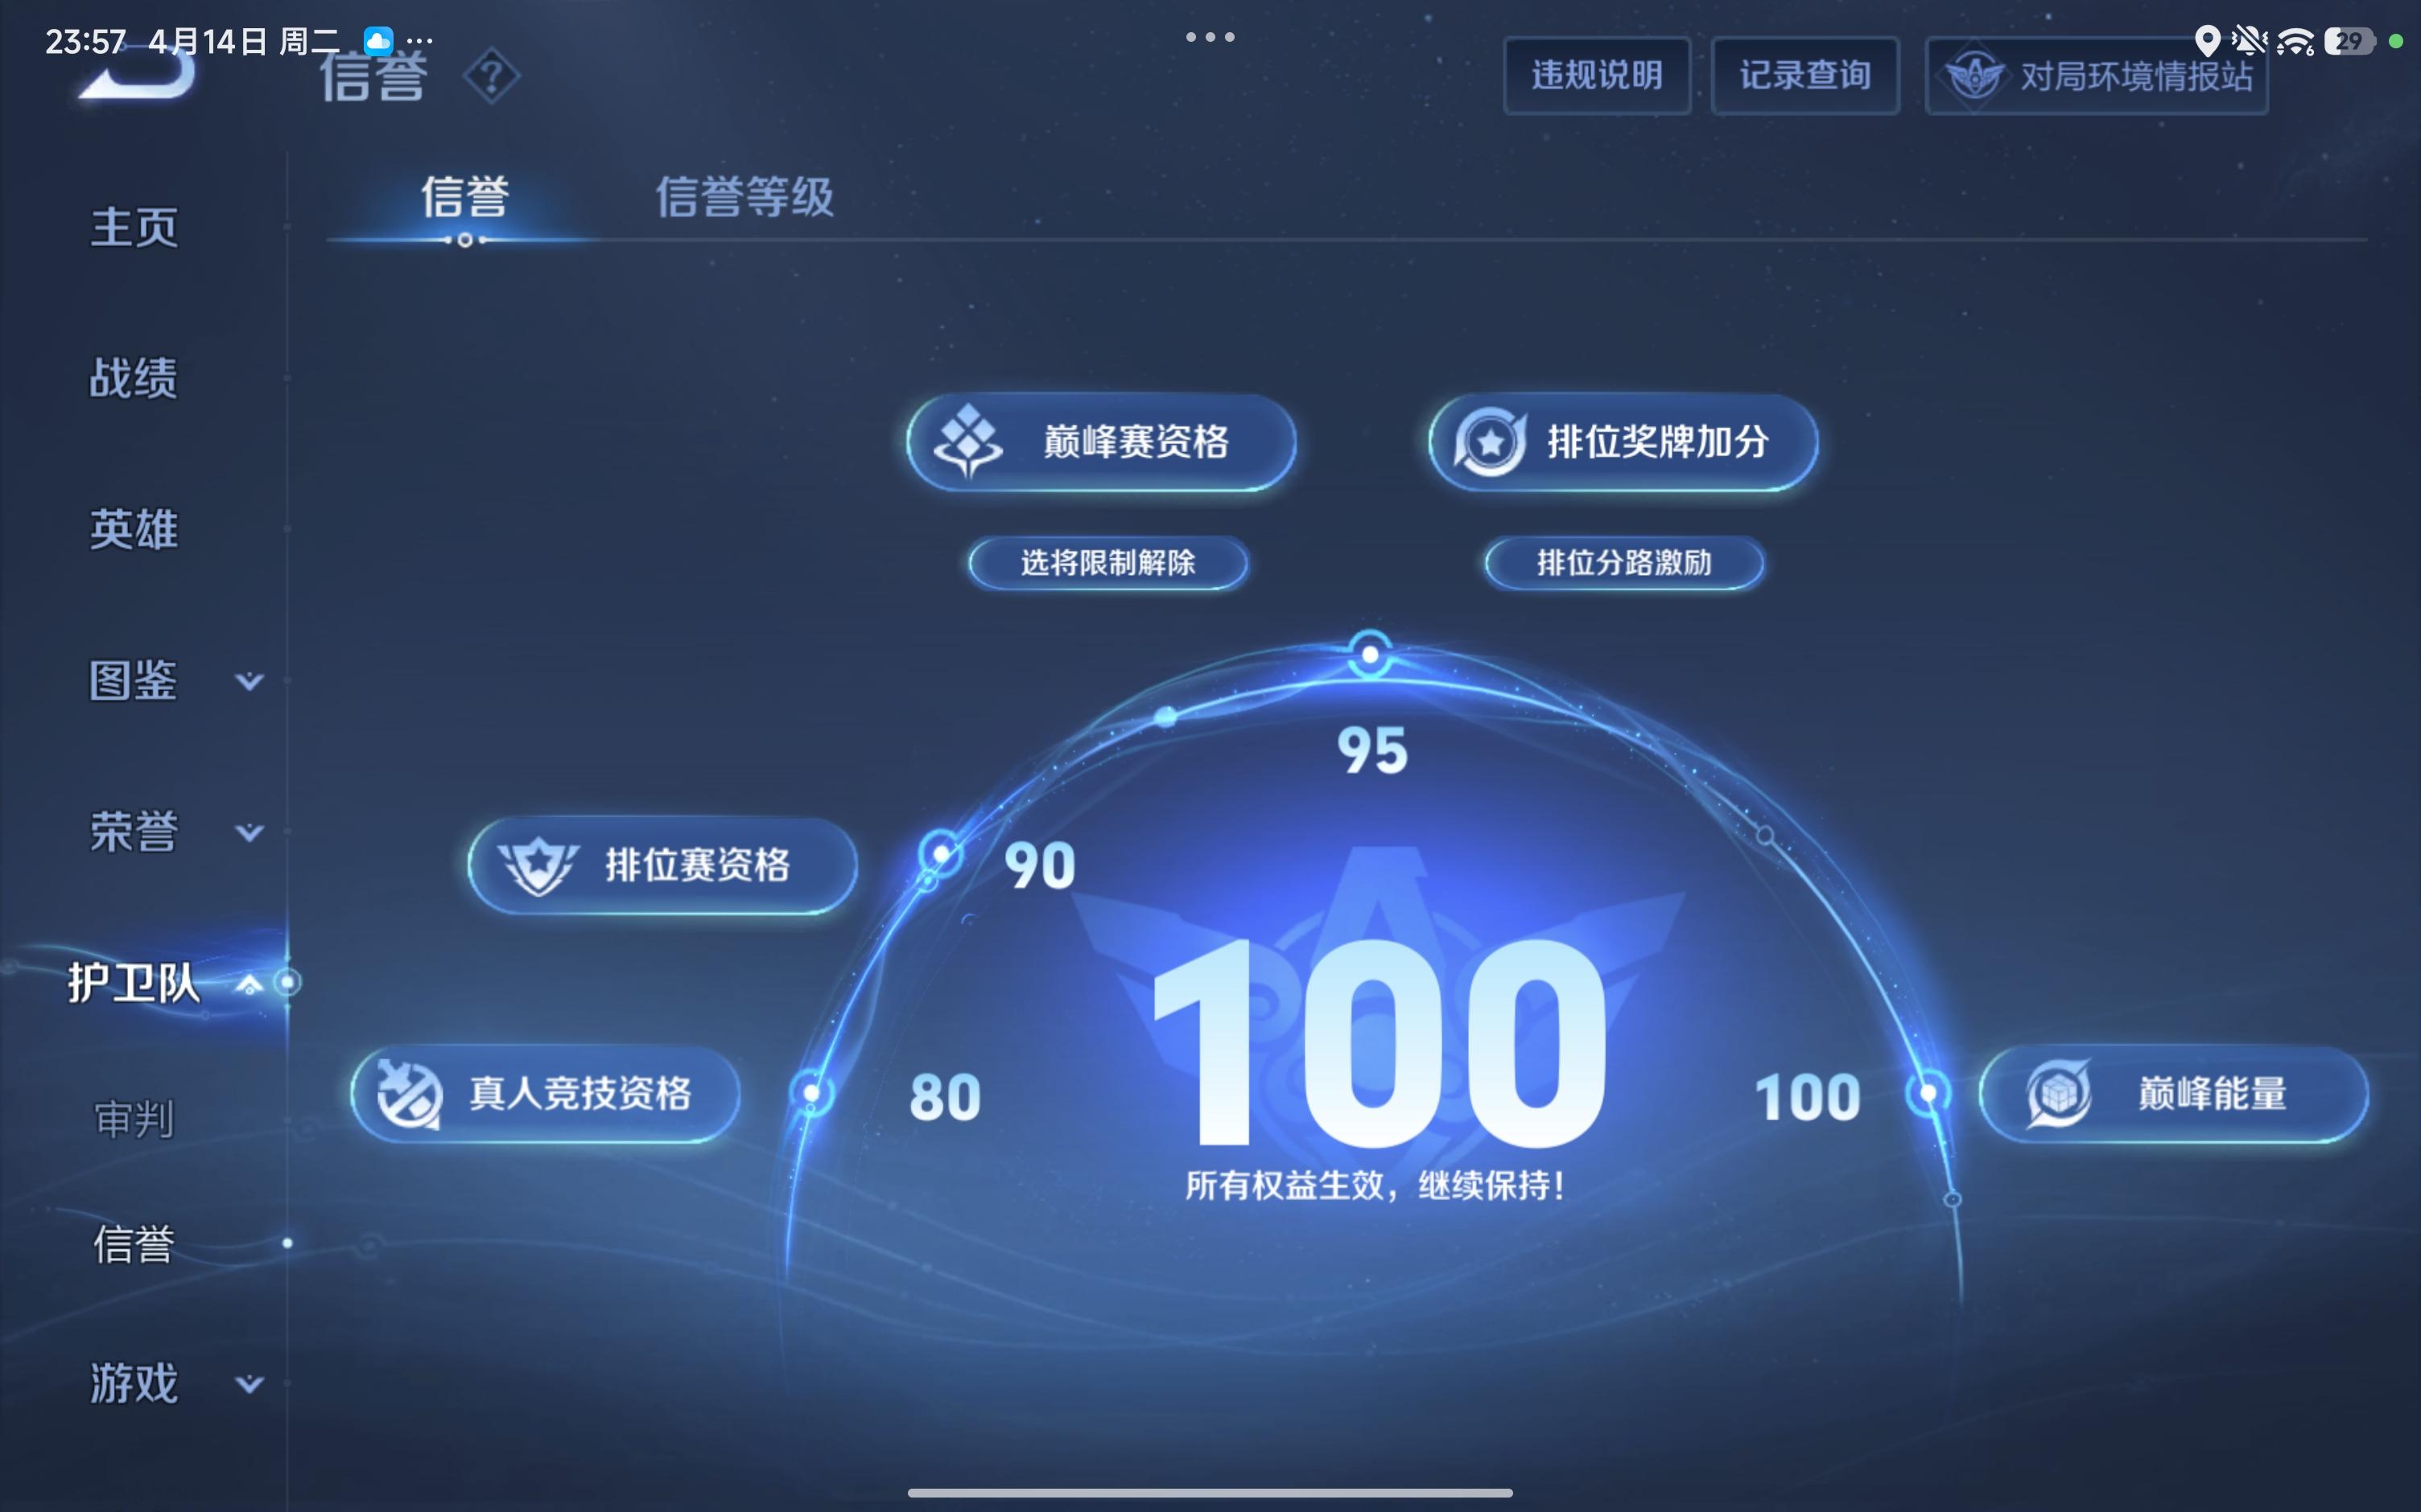Click 选将限制解除 option
The image size is (2421, 1512).
click(x=1107, y=563)
